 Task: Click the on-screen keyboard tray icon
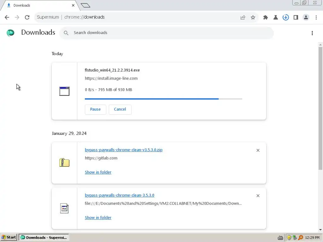click(x=280, y=238)
